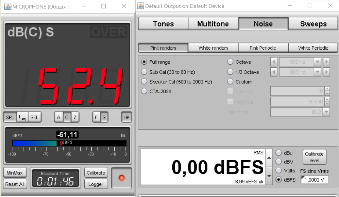This screenshot has width=339, height=197.
Task: Open the Octave frequency dropdown
Action: 317,62
